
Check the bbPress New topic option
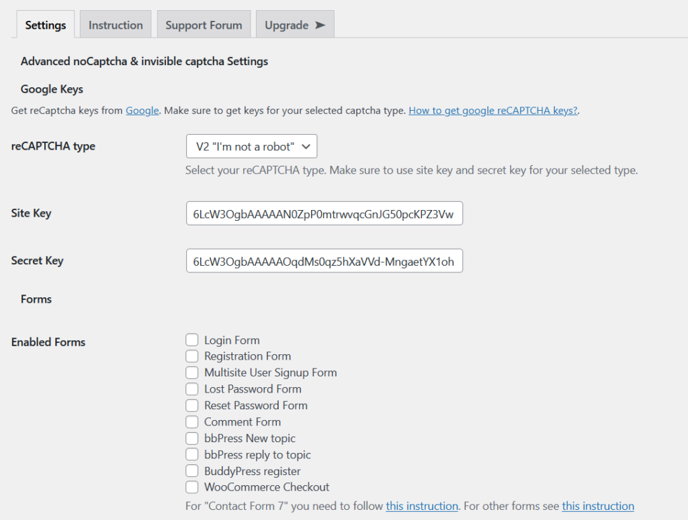click(191, 439)
